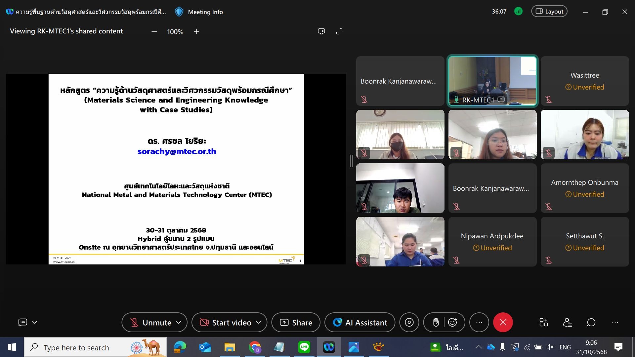Open the AI Assistant
635x357 pixels.
pos(360,322)
